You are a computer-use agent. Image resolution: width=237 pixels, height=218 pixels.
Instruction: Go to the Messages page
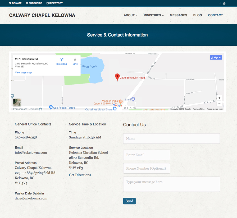pos(178,15)
